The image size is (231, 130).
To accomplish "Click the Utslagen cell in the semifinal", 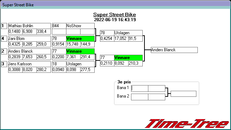I will point(128,33).
